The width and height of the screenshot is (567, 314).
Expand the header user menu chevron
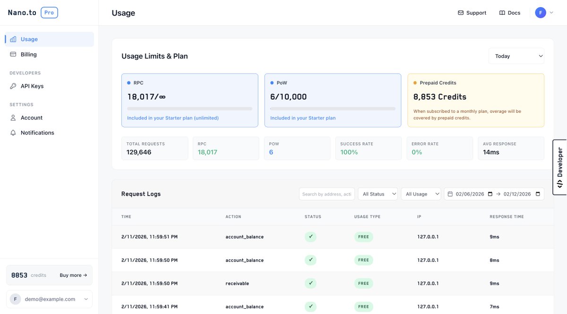pos(551,13)
